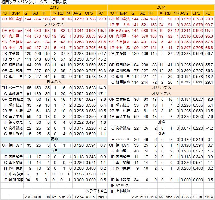Select the 李 大浩 RC value 93.7
Viewport: 215px width, 200px height.
[209, 25]
